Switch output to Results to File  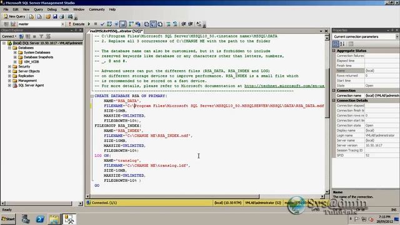pos(160,24)
